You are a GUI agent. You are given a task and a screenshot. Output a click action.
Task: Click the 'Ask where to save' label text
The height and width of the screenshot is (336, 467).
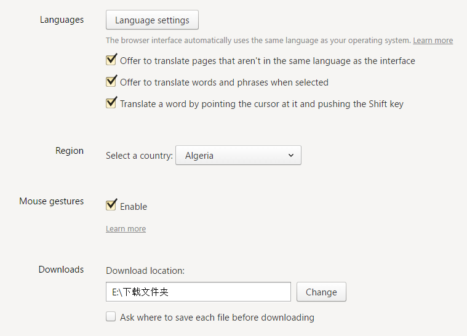[217, 318]
